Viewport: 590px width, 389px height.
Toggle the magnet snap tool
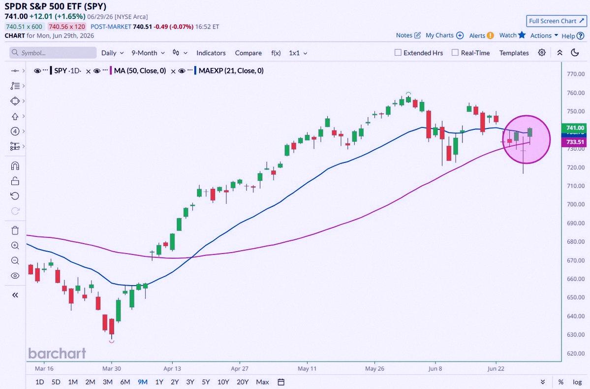click(x=15, y=166)
